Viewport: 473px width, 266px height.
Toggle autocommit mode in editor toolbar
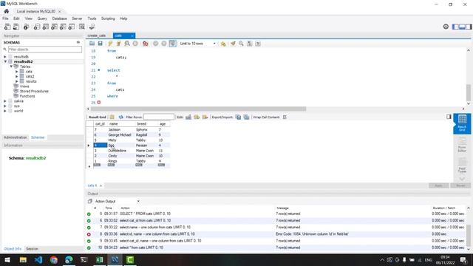[x=172, y=44]
